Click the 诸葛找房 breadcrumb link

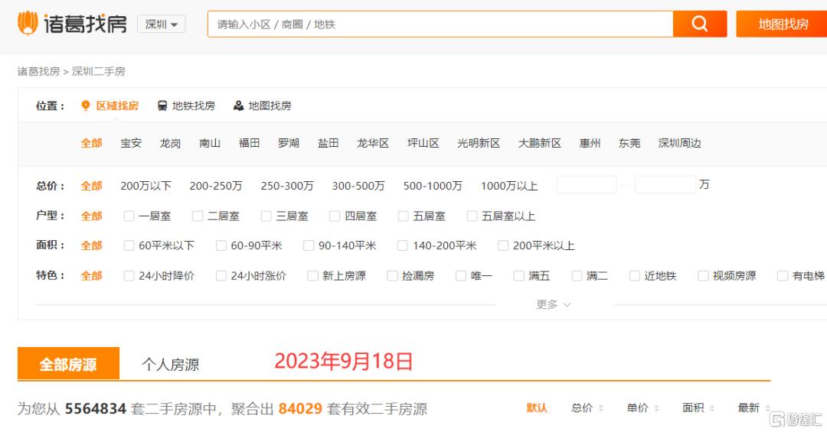pyautogui.click(x=38, y=72)
